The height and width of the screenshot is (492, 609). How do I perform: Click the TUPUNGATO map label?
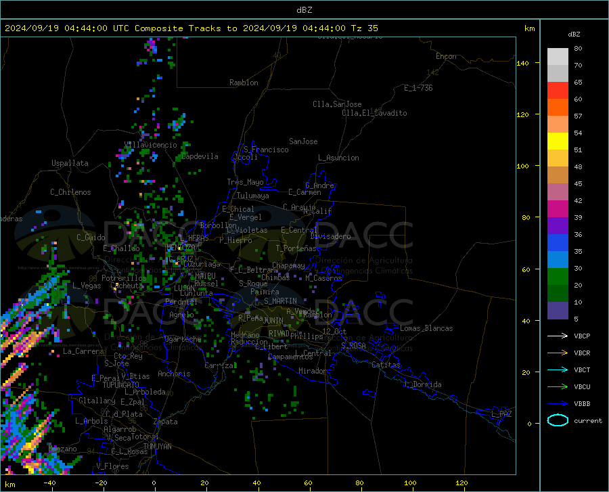[121, 385]
